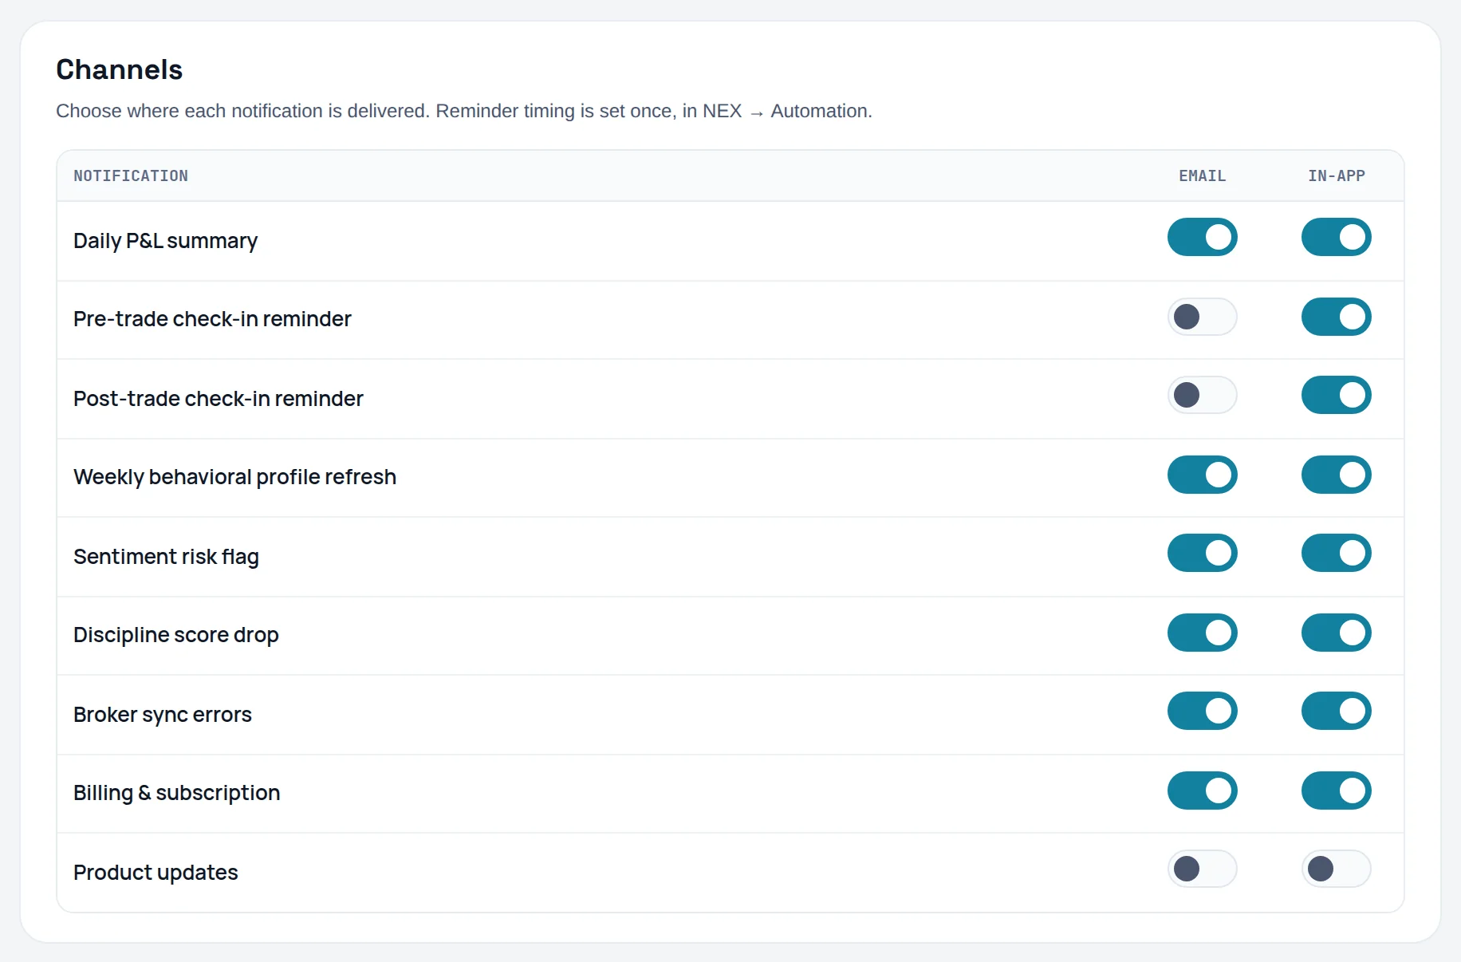Toggle in-app Broker sync errors
Viewport: 1461px width, 962px height.
click(x=1336, y=711)
